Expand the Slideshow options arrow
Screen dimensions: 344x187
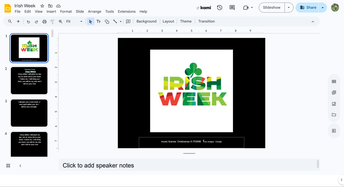click(289, 8)
